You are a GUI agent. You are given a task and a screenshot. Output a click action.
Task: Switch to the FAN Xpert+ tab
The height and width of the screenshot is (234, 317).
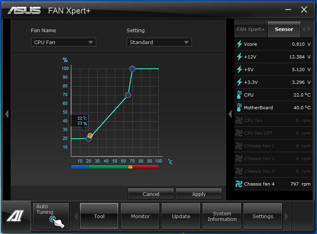(251, 29)
